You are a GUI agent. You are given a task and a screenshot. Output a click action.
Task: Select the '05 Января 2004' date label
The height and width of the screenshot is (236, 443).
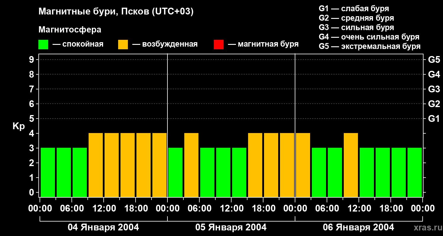point(231,227)
